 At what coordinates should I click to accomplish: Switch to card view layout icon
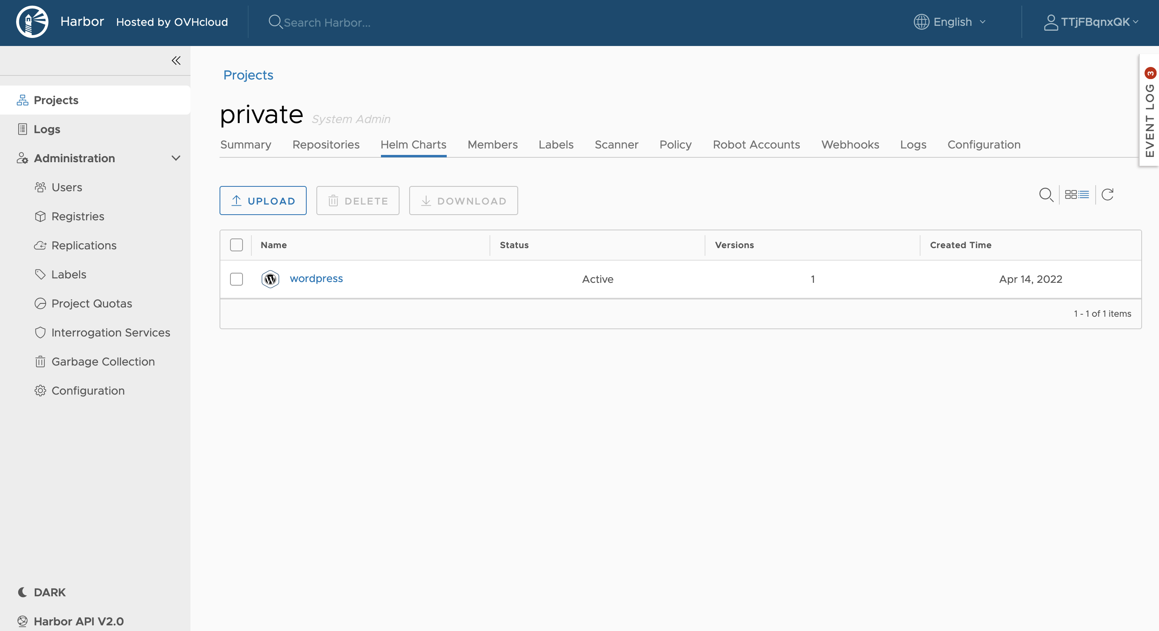[x=1071, y=195]
